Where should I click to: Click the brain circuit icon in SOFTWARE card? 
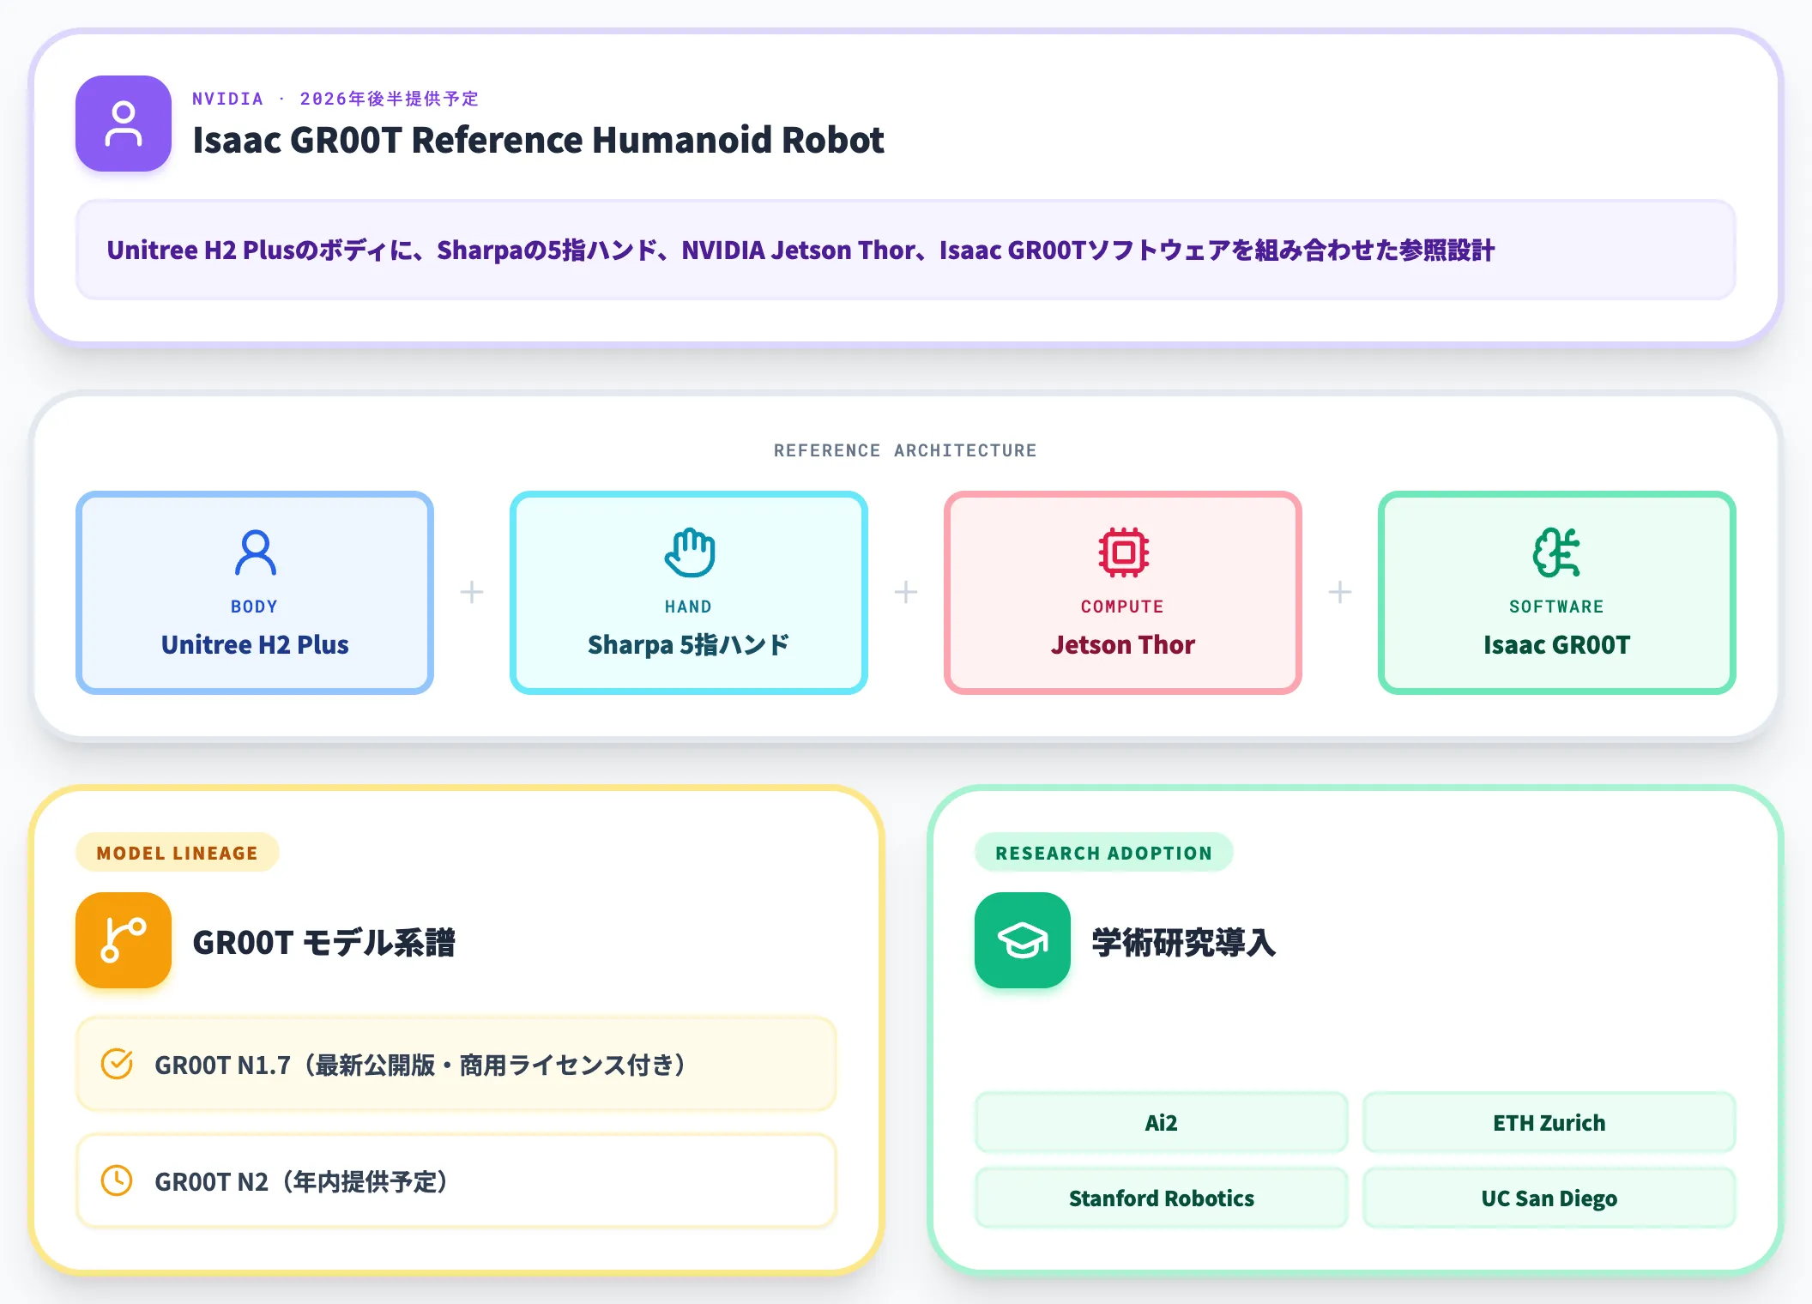(1557, 552)
